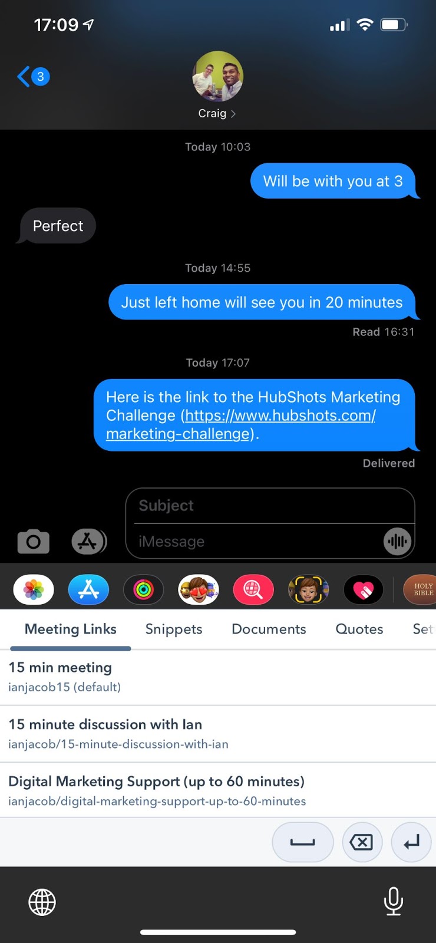Switch keyboards with the globe icon
Viewport: 436px width, 943px height.
click(x=42, y=902)
